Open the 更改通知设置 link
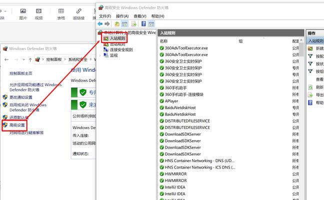 [x=21, y=97]
